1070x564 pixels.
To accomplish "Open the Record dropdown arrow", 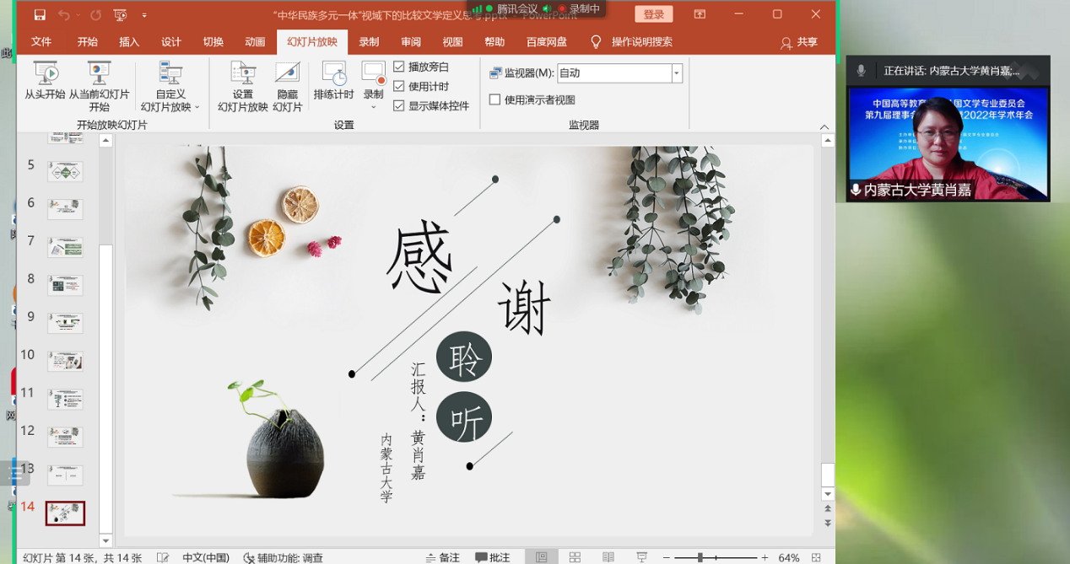I will (373, 106).
